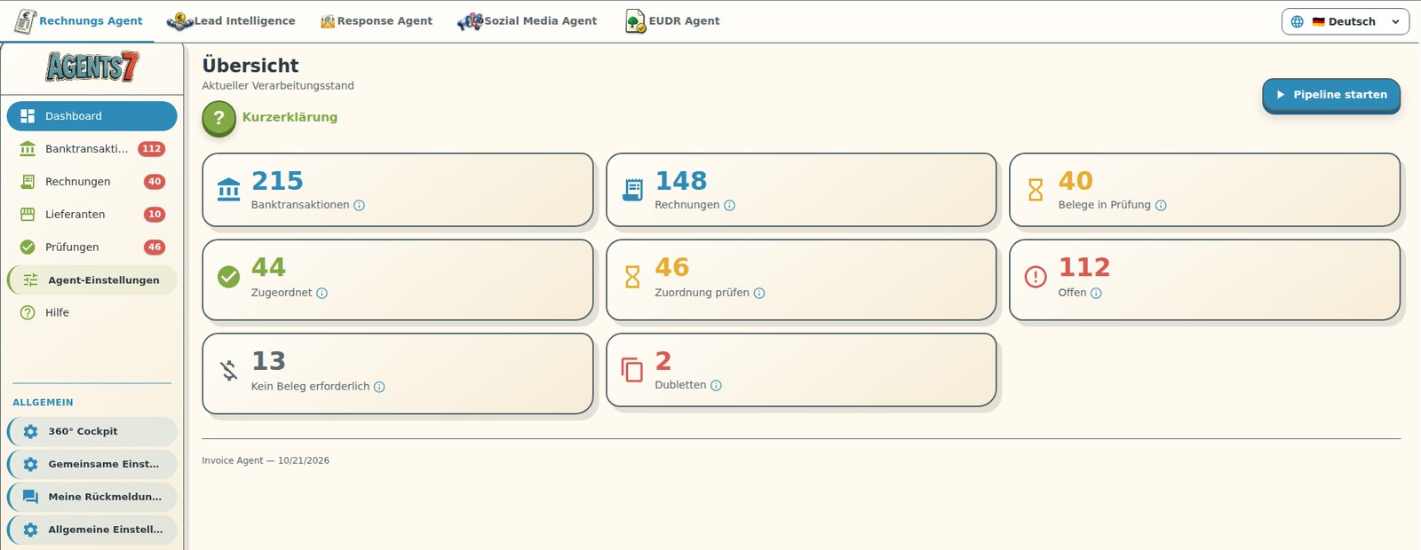Click the Pipeline starten button
Image resolution: width=1421 pixels, height=550 pixels.
pyautogui.click(x=1330, y=95)
